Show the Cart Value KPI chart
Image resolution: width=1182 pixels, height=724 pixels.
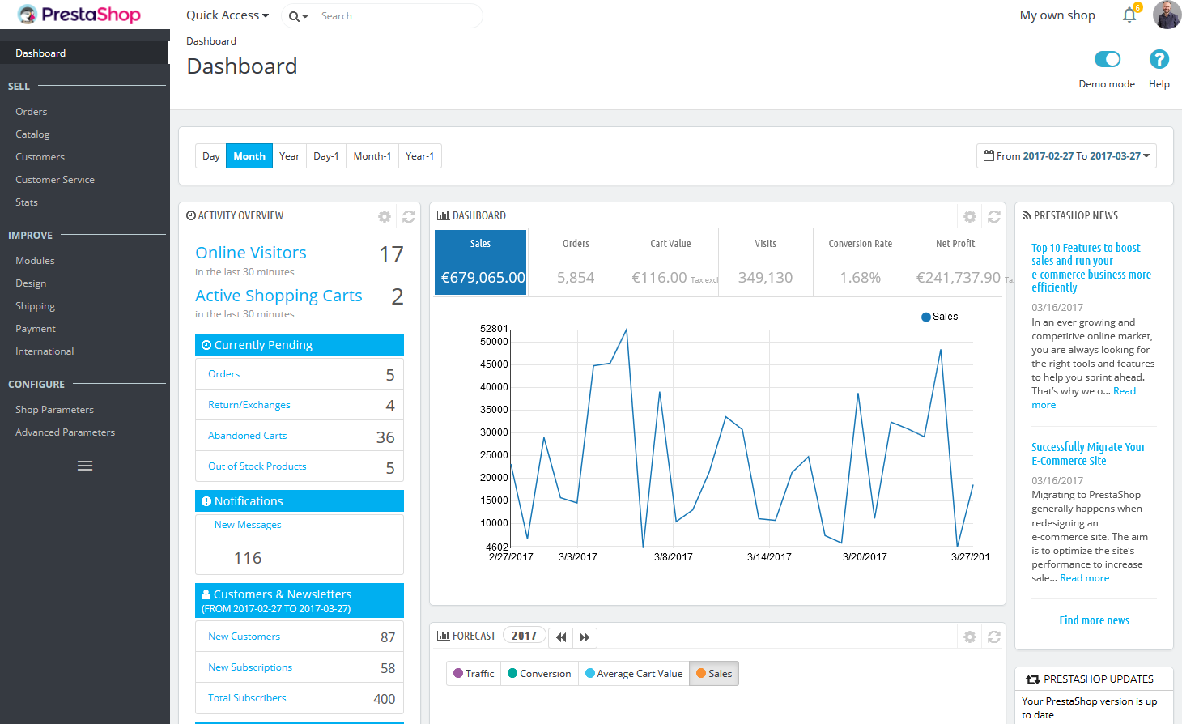[670, 262]
